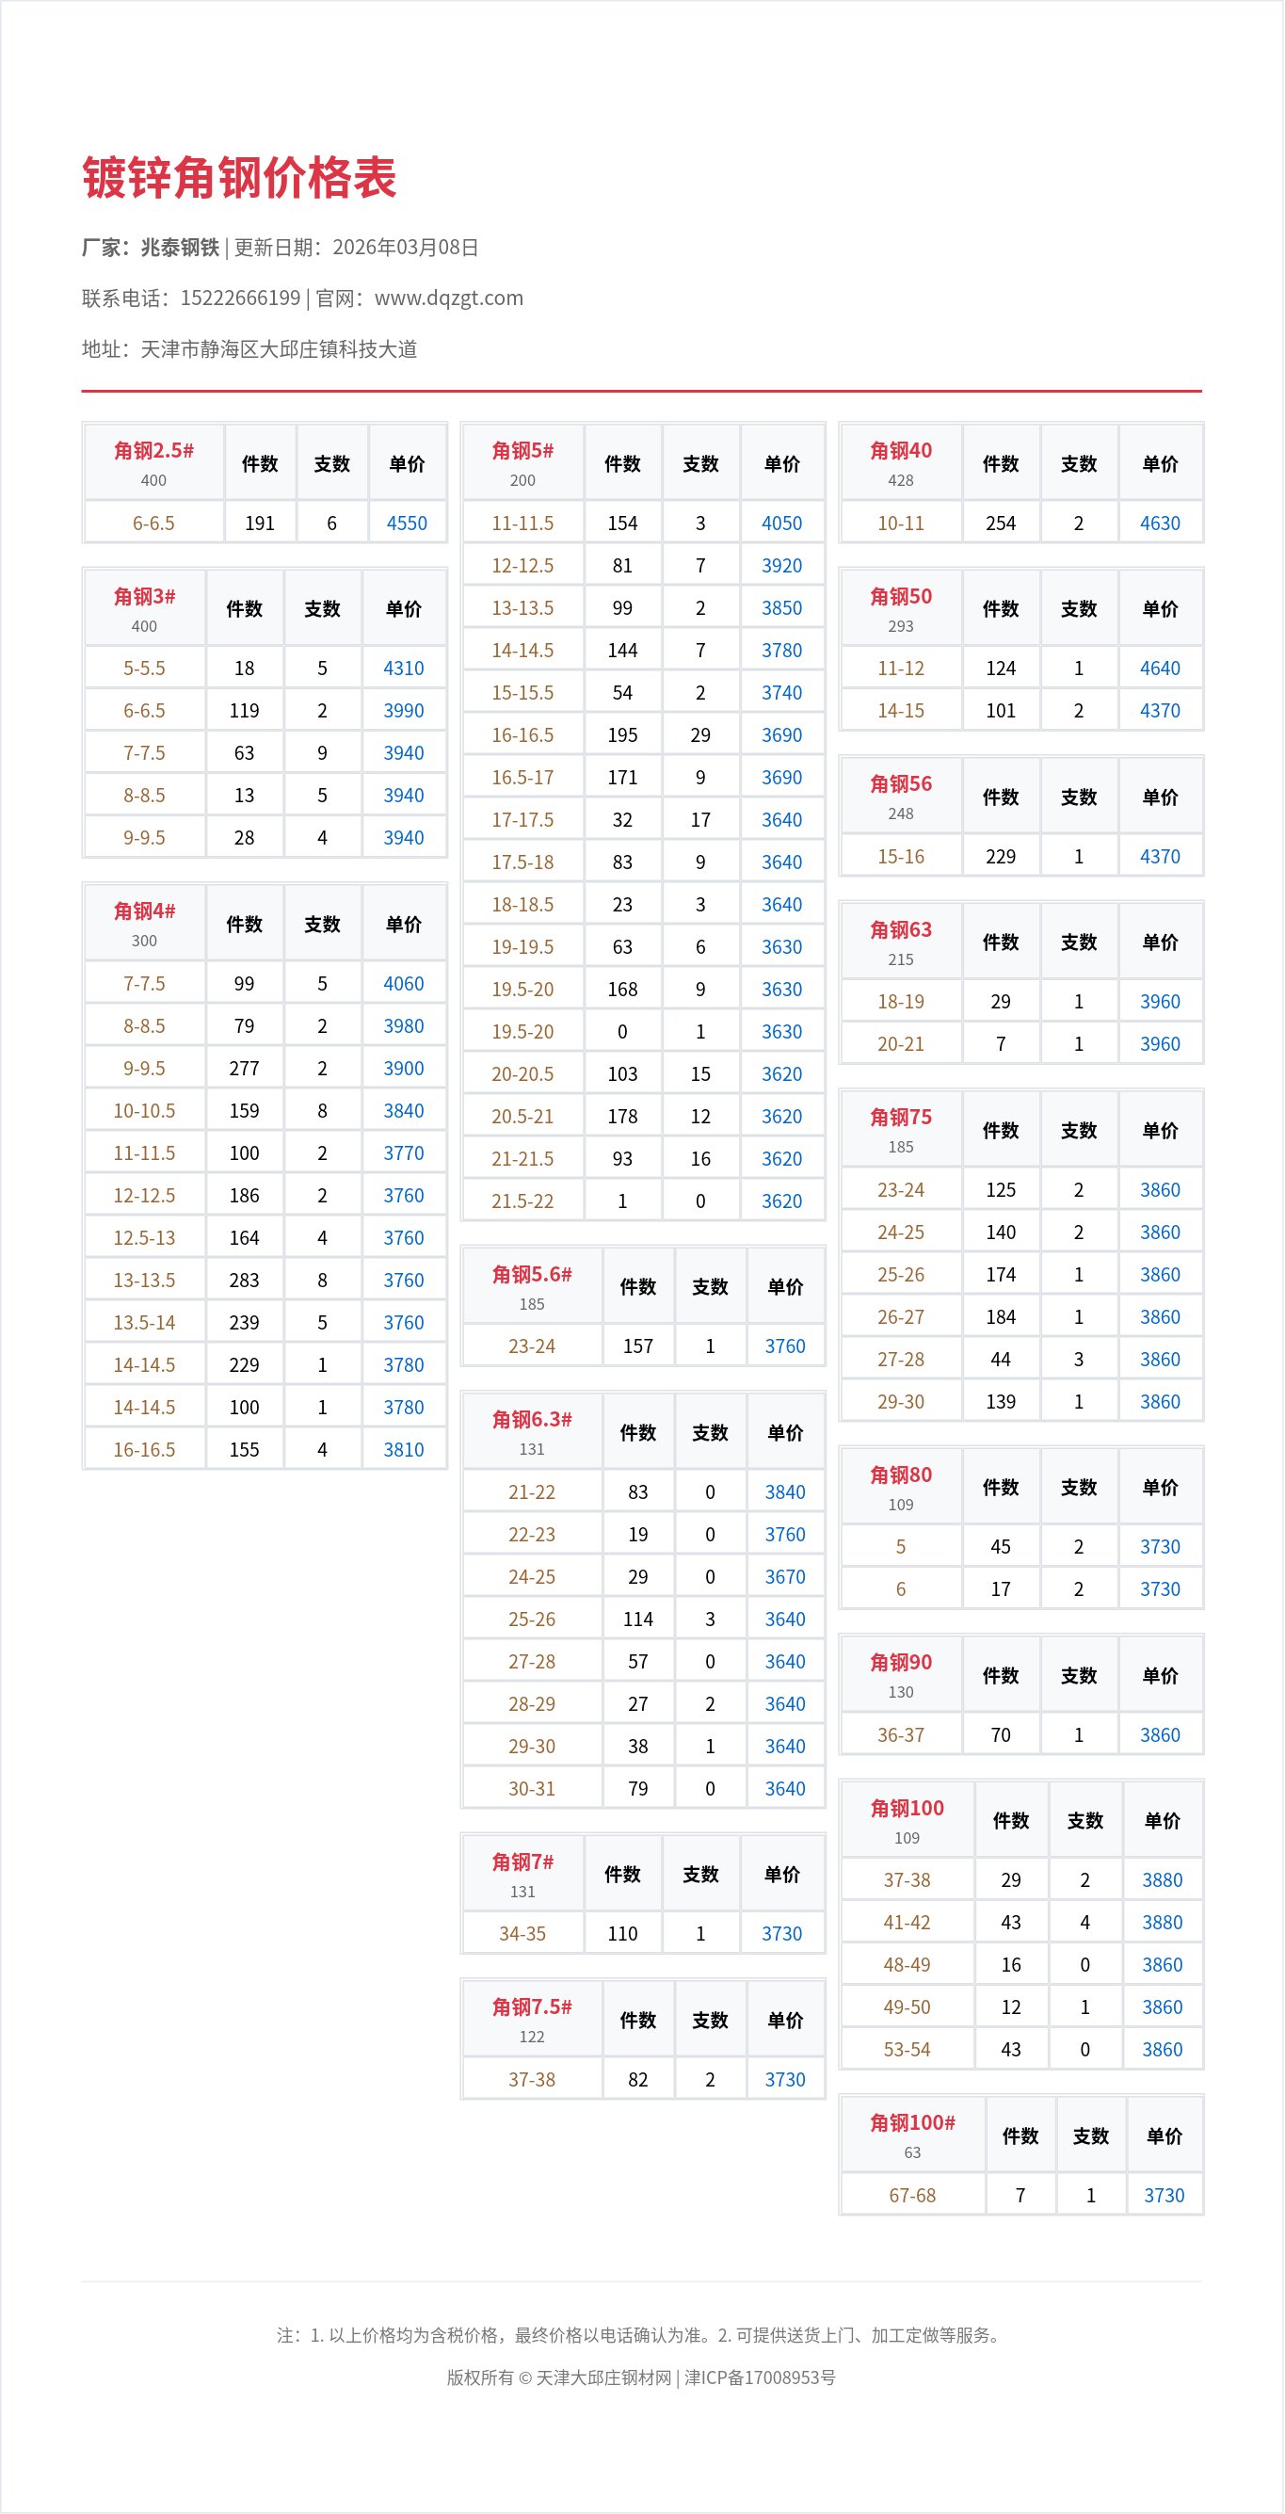The image size is (1285, 2514).
Task: Select spec 10-10.5 in the 角钢4# table
Action: coord(144,1111)
